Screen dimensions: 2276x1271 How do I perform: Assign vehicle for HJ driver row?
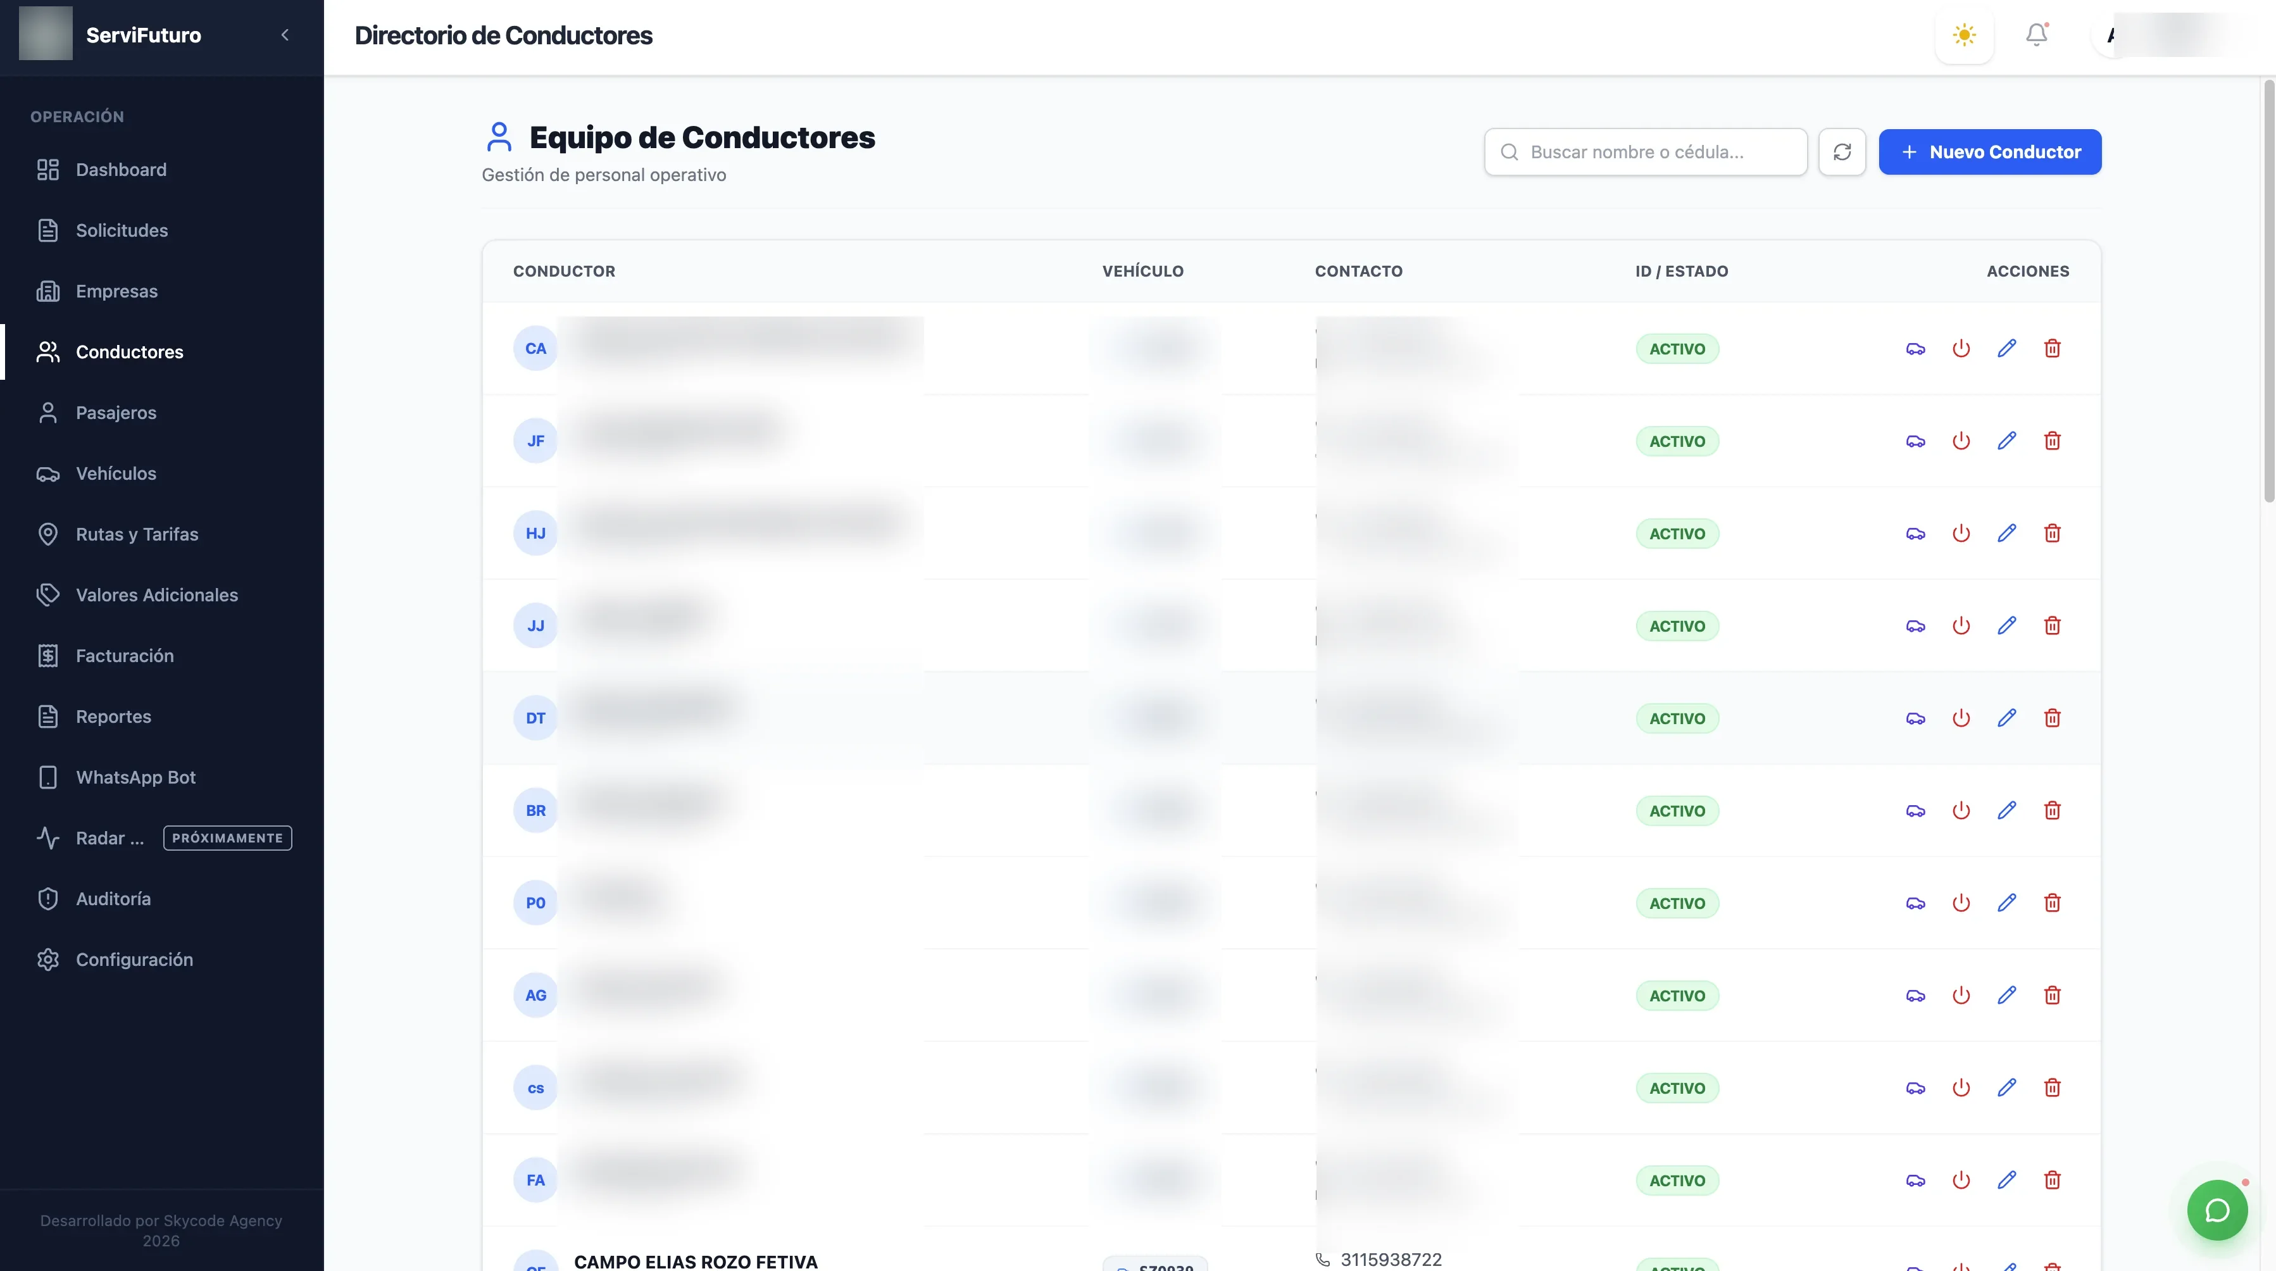click(1915, 533)
